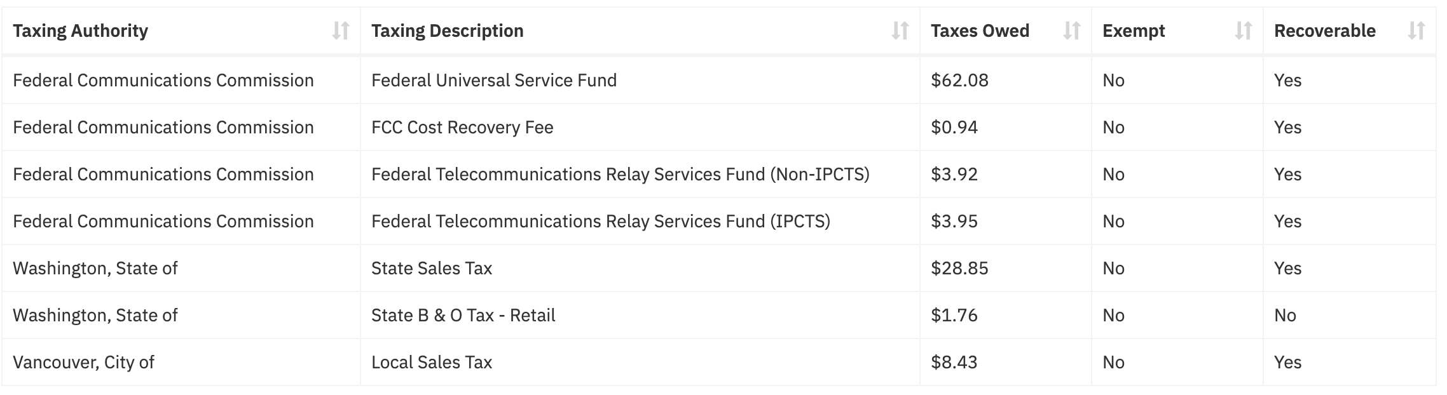Click the Exempt column header text
This screenshot has height=395, width=1447.
coord(1134,30)
